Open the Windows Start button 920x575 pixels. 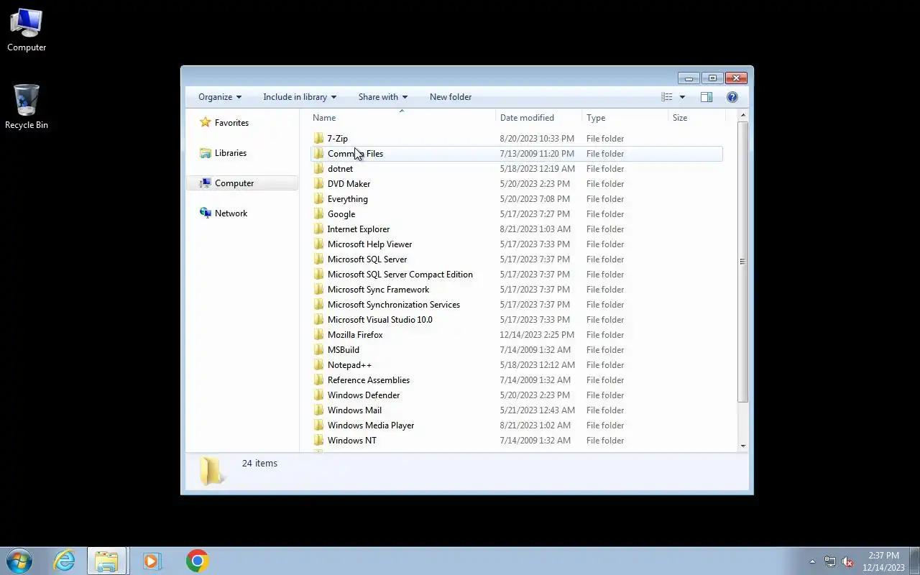19,561
